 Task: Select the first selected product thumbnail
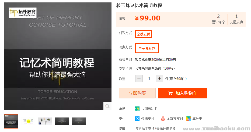pyautogui.click(x=11, y=121)
